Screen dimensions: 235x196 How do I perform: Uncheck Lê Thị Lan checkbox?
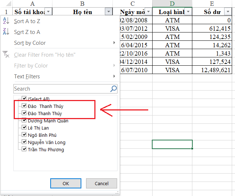(24, 127)
